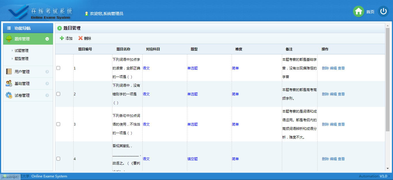
Task: Collapse the 题库管理 section arrow
Action: (x=47, y=39)
